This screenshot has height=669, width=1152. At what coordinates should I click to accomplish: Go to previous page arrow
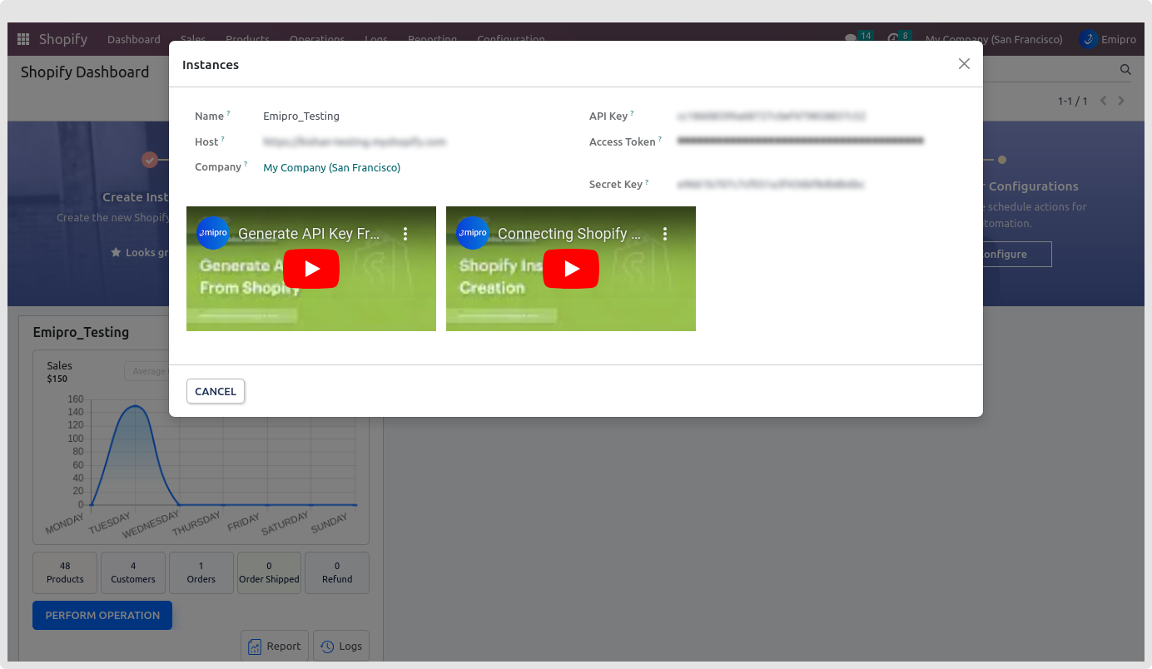1104,101
